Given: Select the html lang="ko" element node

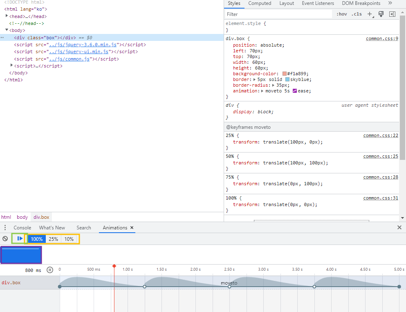Looking at the screenshot, I should 26,9.
